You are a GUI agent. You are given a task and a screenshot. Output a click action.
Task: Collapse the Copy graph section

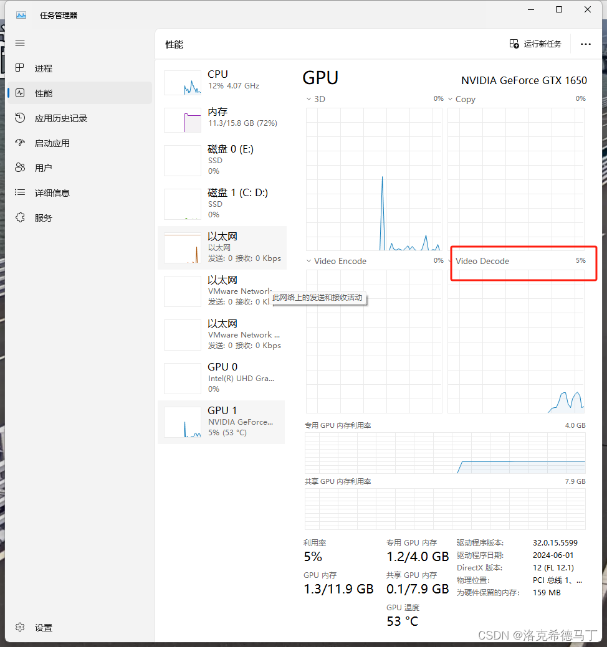pos(450,98)
